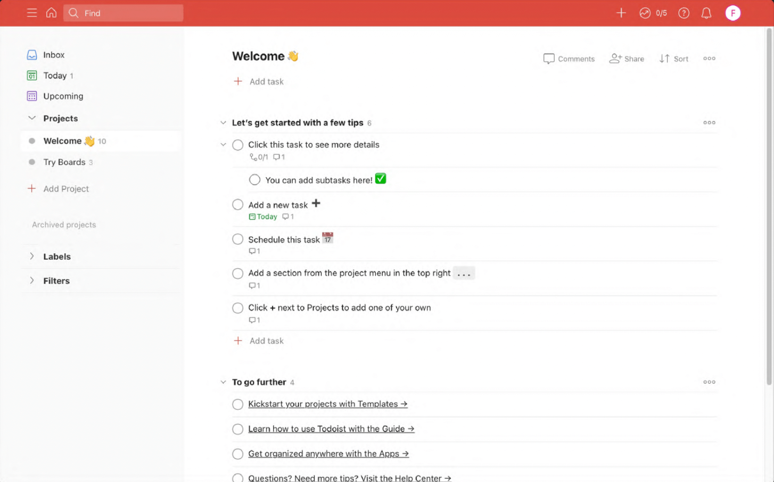Image resolution: width=774 pixels, height=482 pixels.
Task: Open Archived projects
Action: (x=64, y=225)
